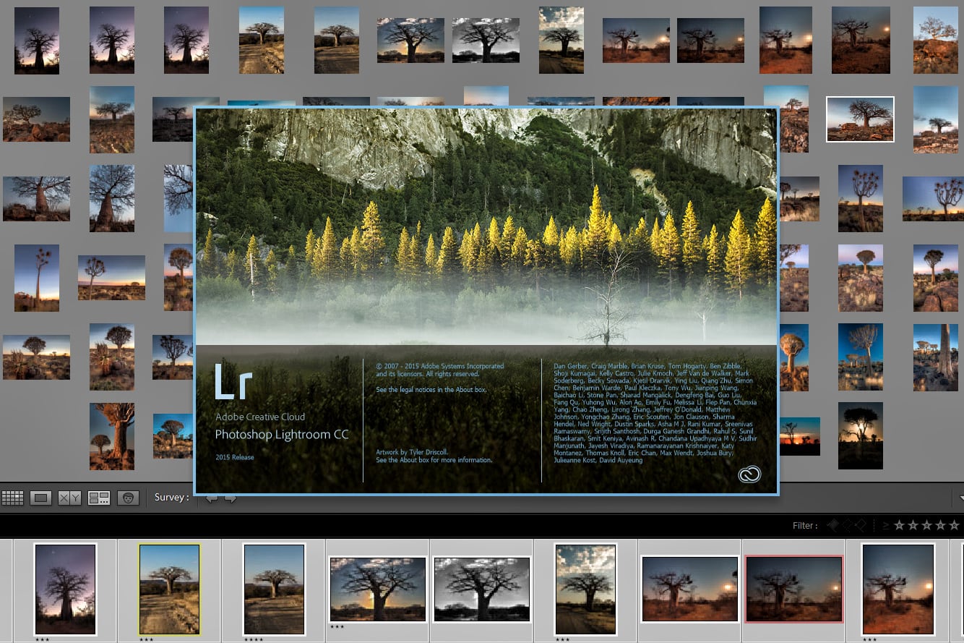
Task: Click the 'Survey :' toolbar label
Action: click(x=172, y=498)
